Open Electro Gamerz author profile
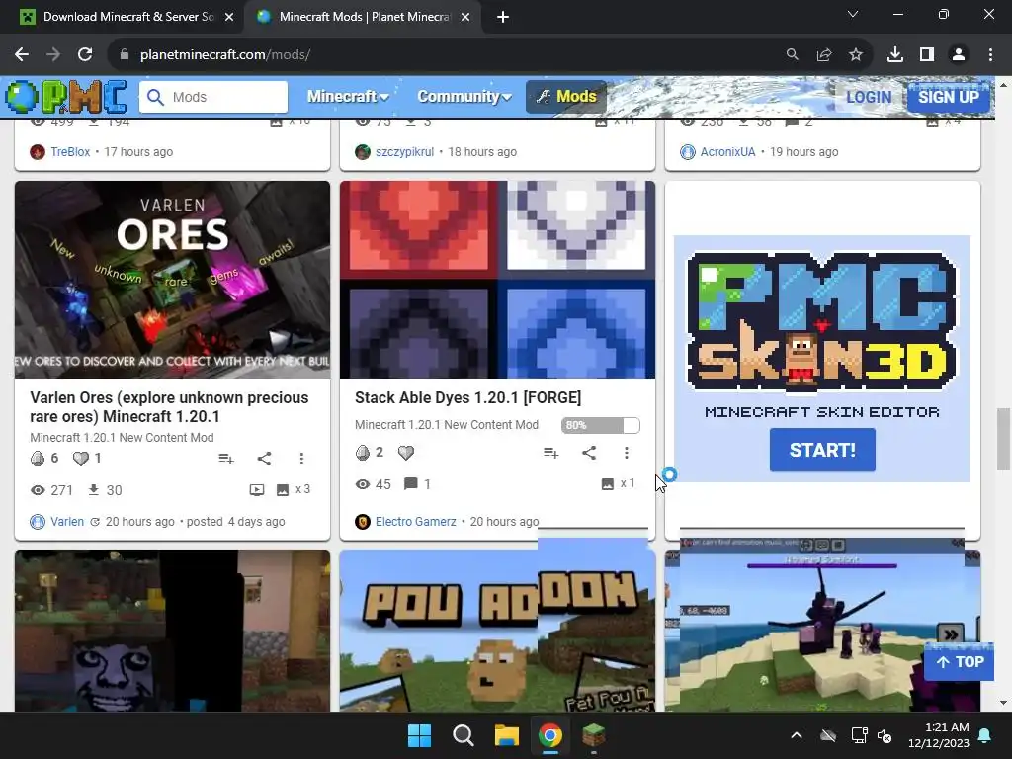 point(416,522)
